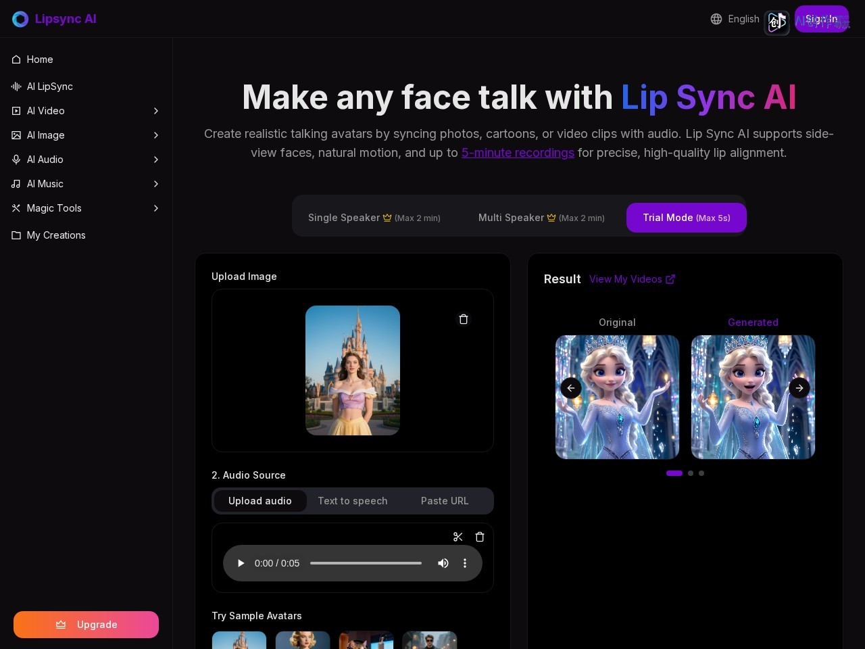The image size is (865, 649).
Task: Click the AI Audio microphone icon
Action: point(16,160)
